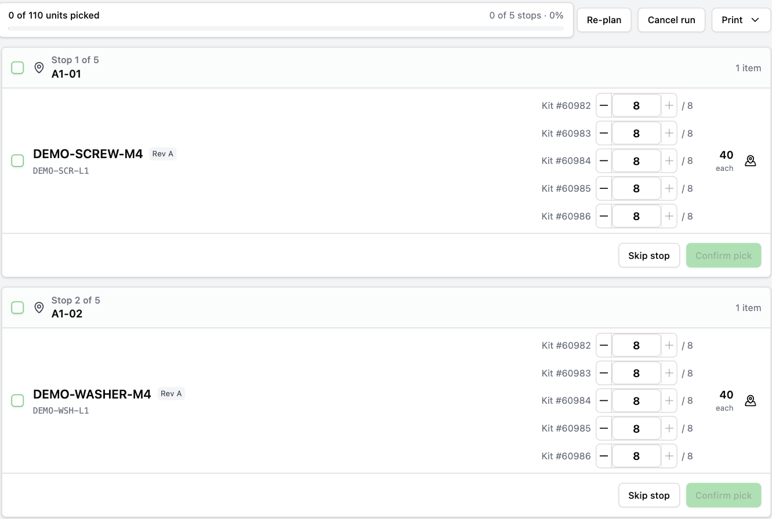Screen dimensions: 772x519
Task: Select the DEMO-WSH-L1 lot text
Action: click(x=61, y=411)
